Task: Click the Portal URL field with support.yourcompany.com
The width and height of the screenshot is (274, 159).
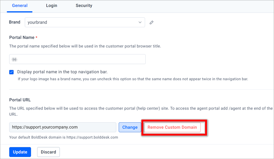Action: [63, 127]
